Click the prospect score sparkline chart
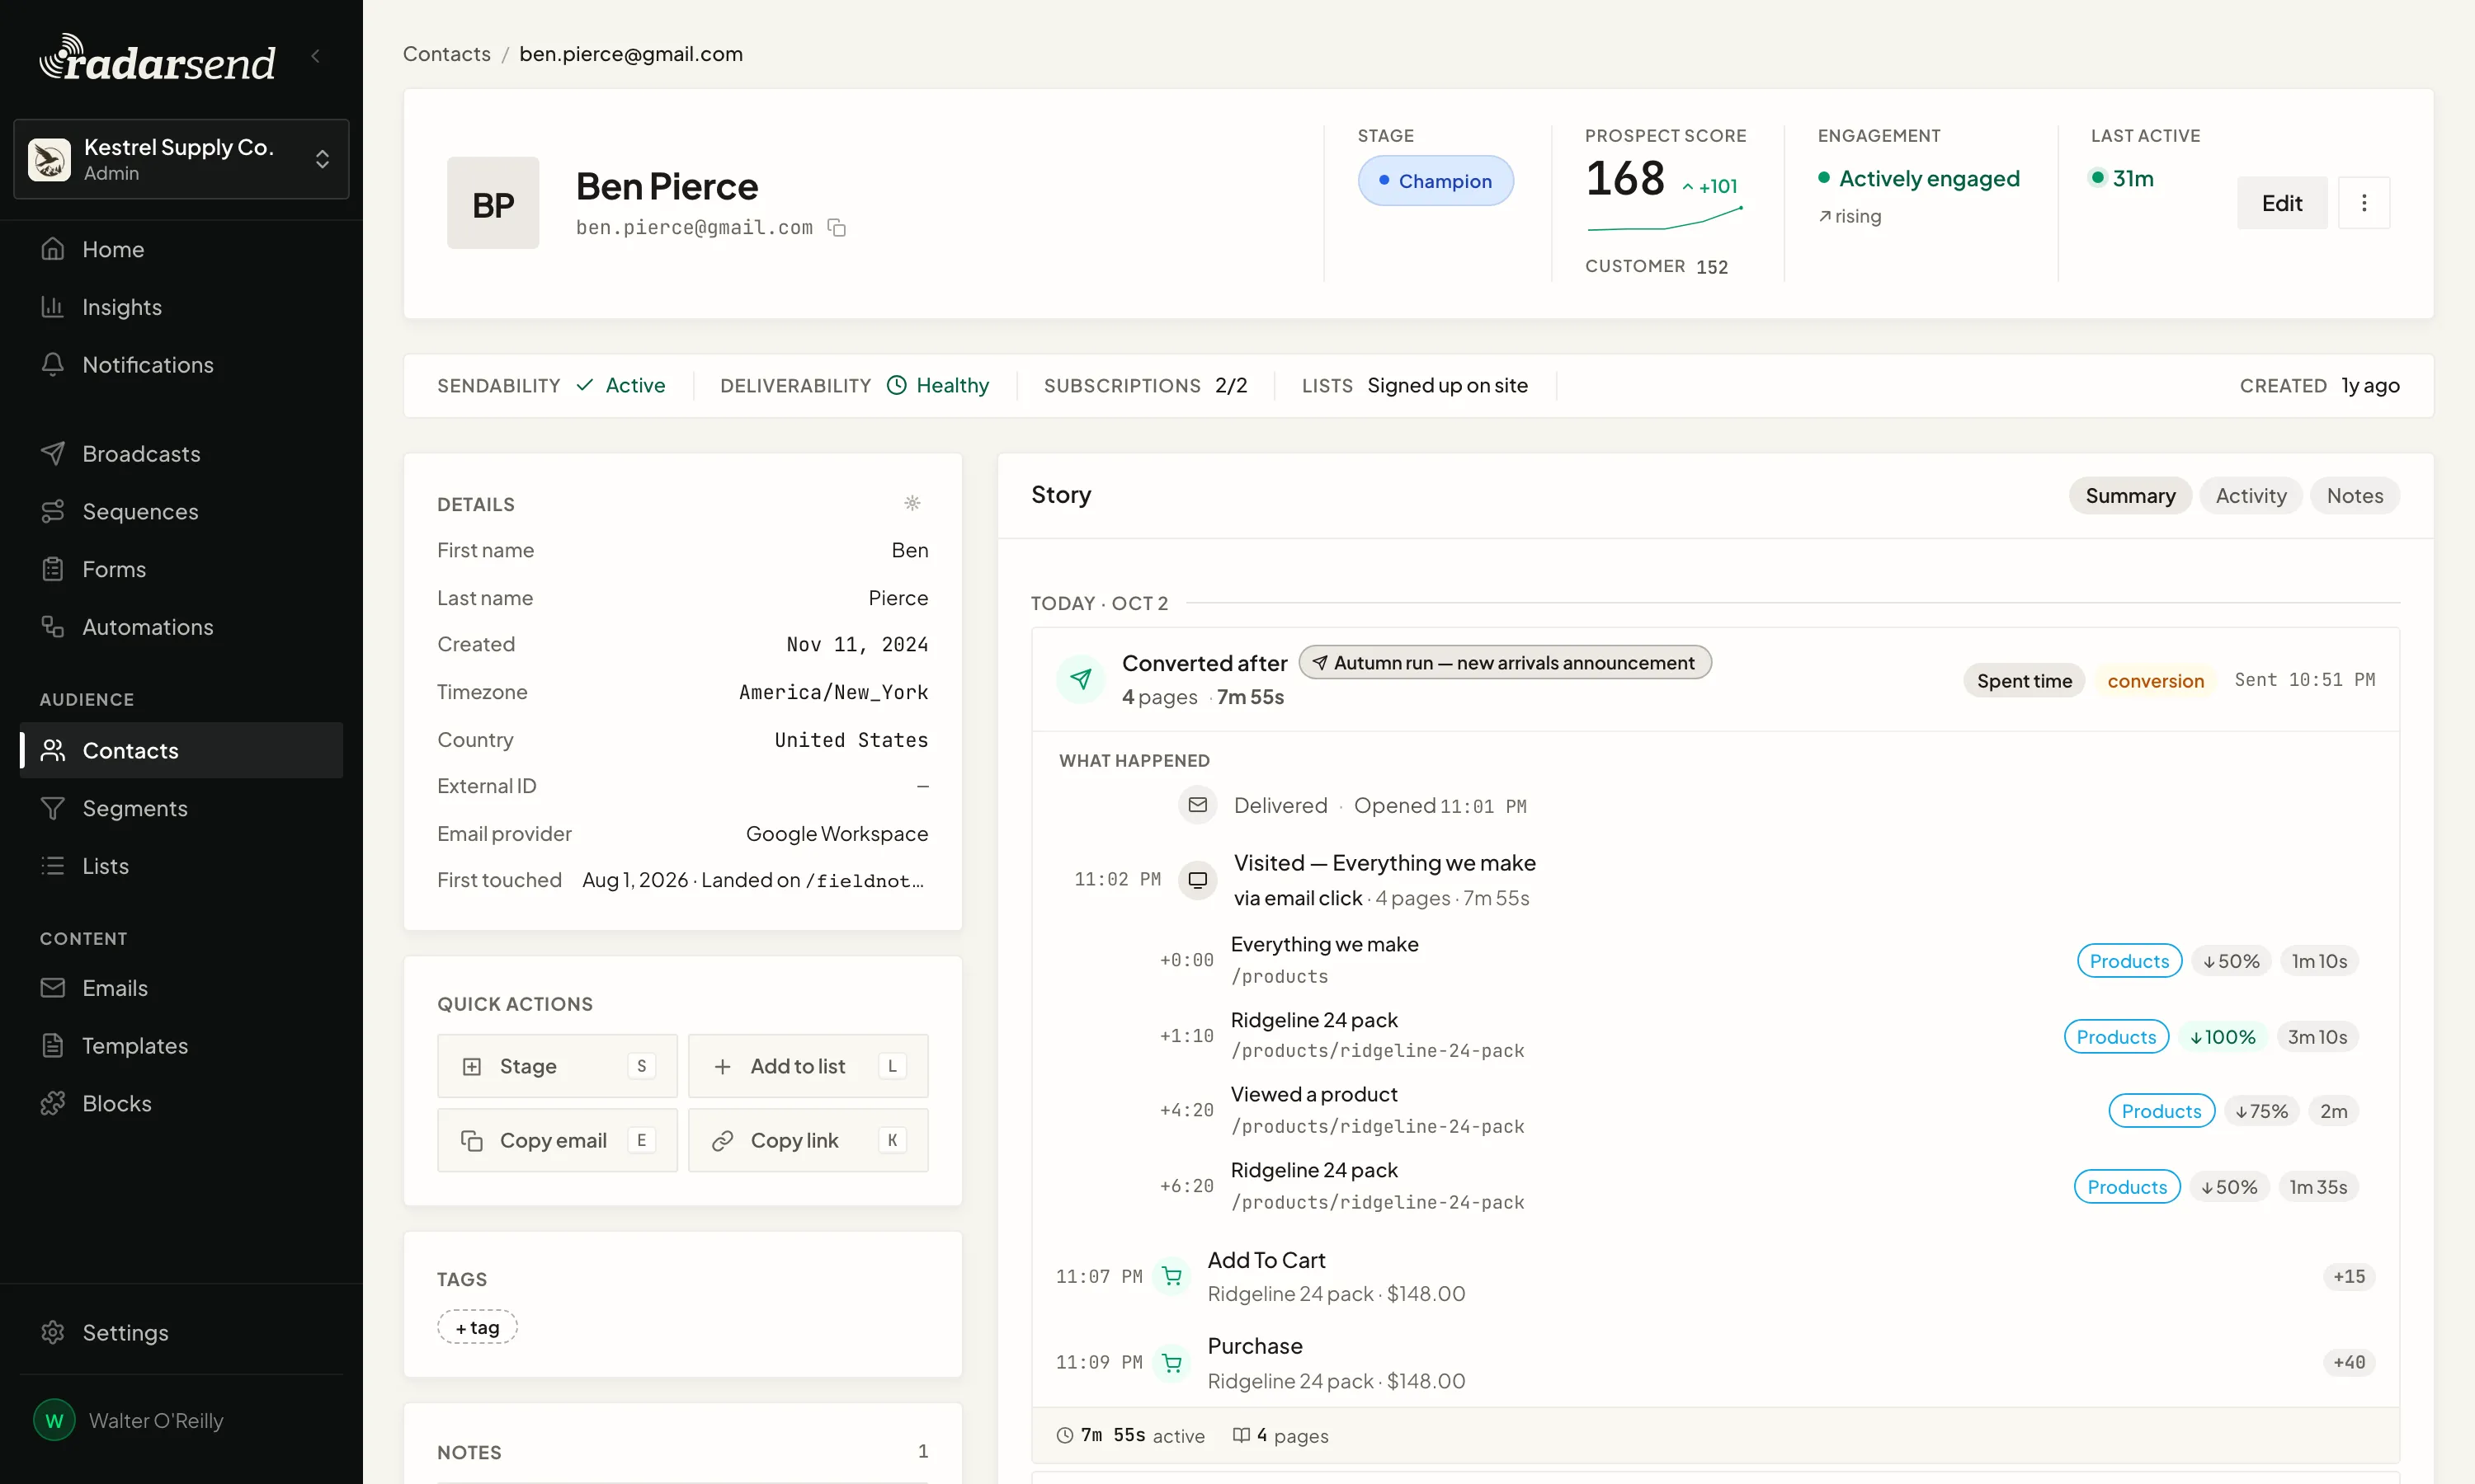The width and height of the screenshot is (2475, 1484). (x=1665, y=219)
